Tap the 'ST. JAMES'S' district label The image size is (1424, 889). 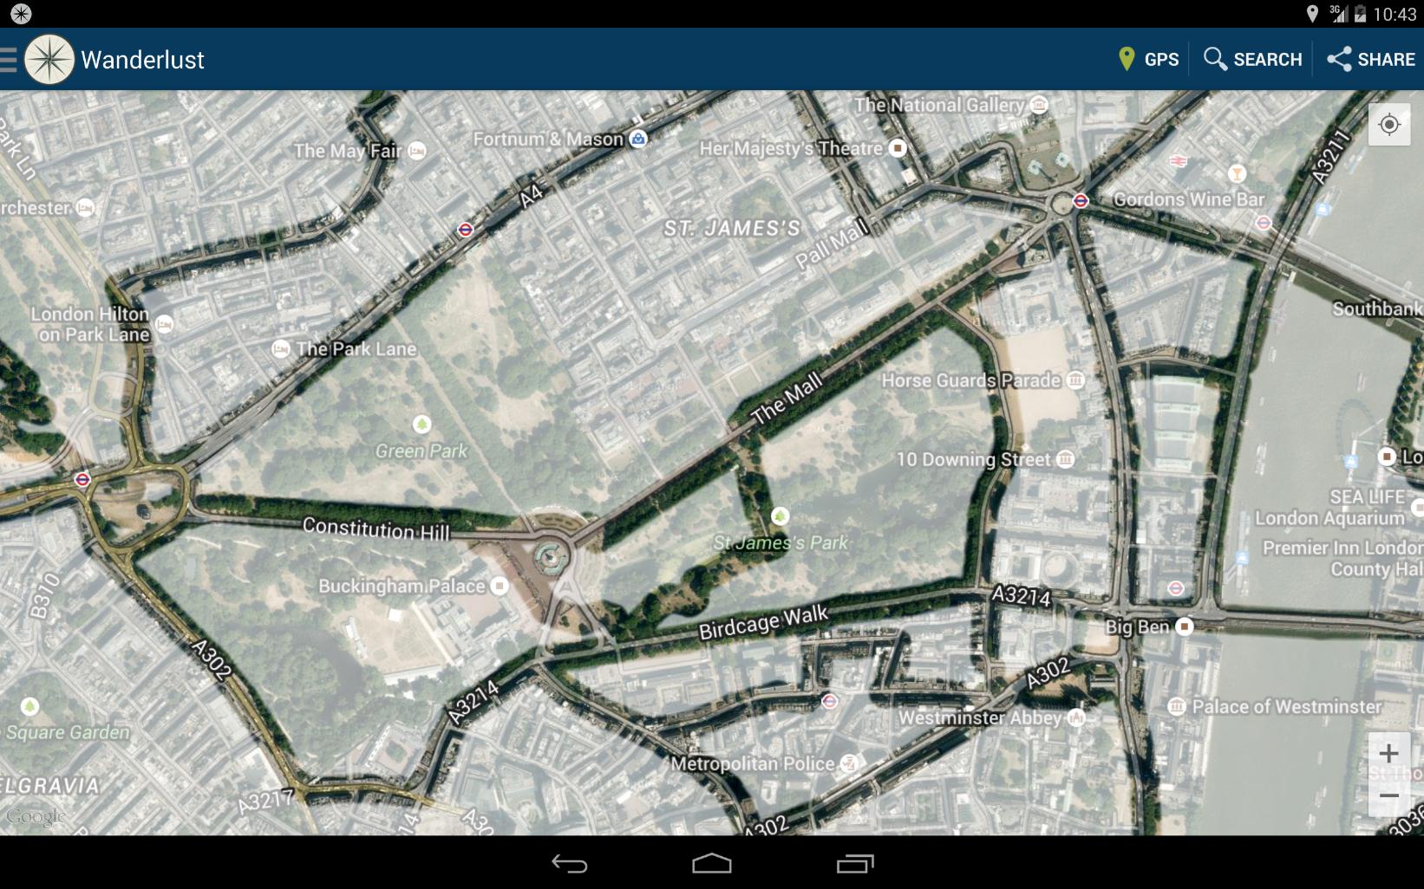732,229
